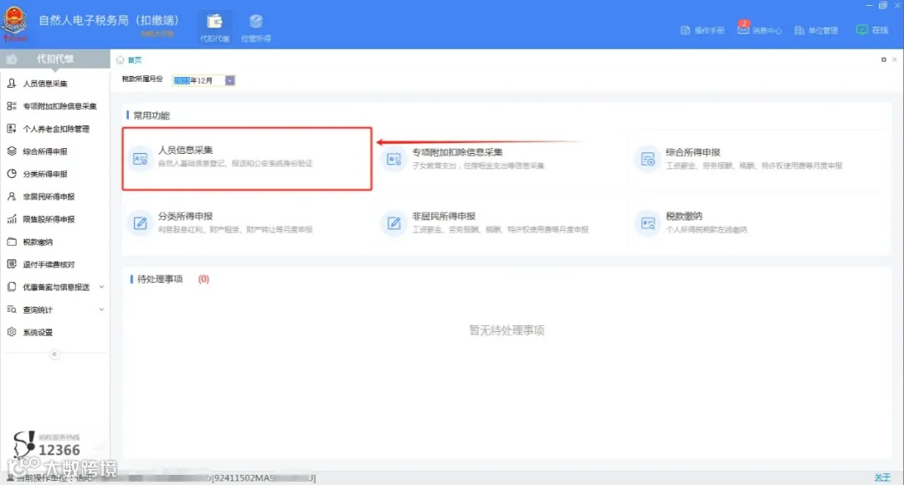Switch to the 经营所得 tab

(255, 28)
